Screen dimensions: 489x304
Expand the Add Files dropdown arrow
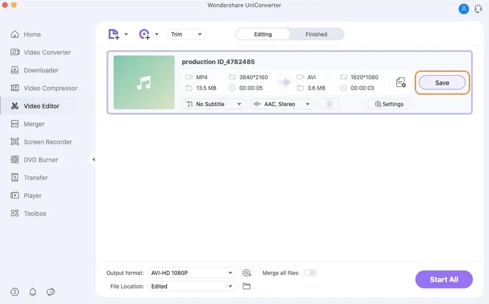126,34
